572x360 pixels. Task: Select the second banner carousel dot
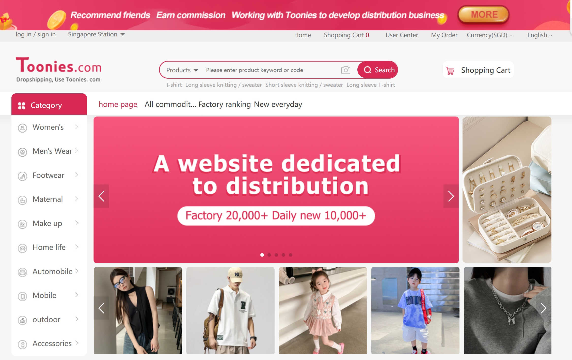[269, 255]
